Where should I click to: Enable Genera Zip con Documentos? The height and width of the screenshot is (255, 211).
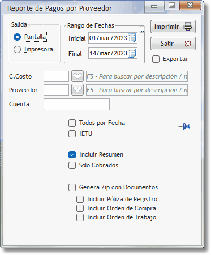pyautogui.click(x=72, y=187)
